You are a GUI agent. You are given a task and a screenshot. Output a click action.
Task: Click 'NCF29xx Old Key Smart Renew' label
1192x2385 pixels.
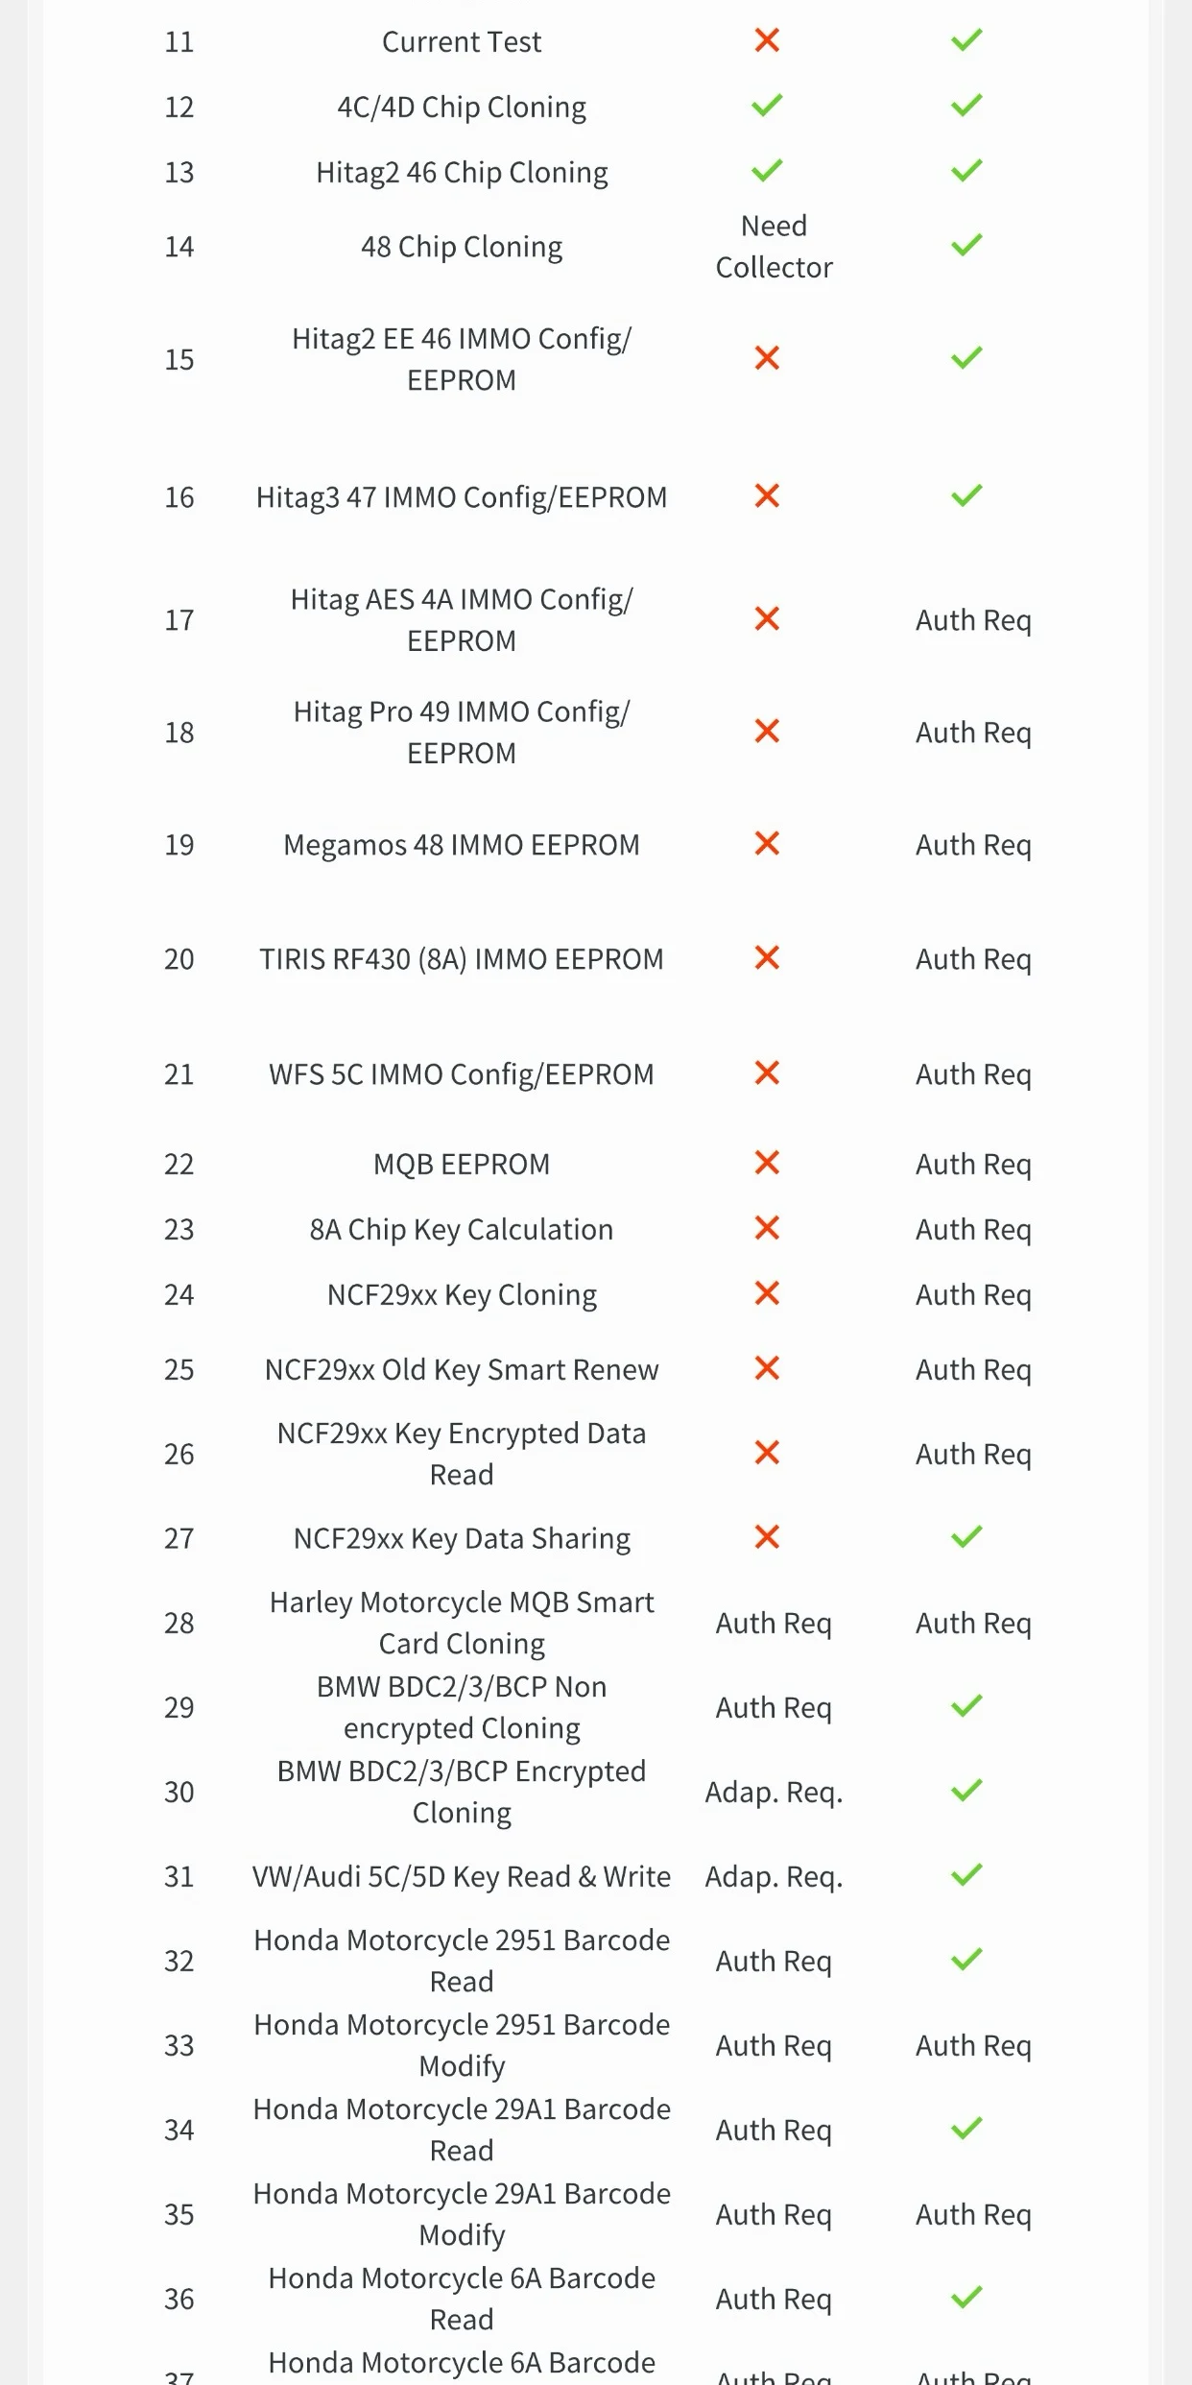point(462,1369)
